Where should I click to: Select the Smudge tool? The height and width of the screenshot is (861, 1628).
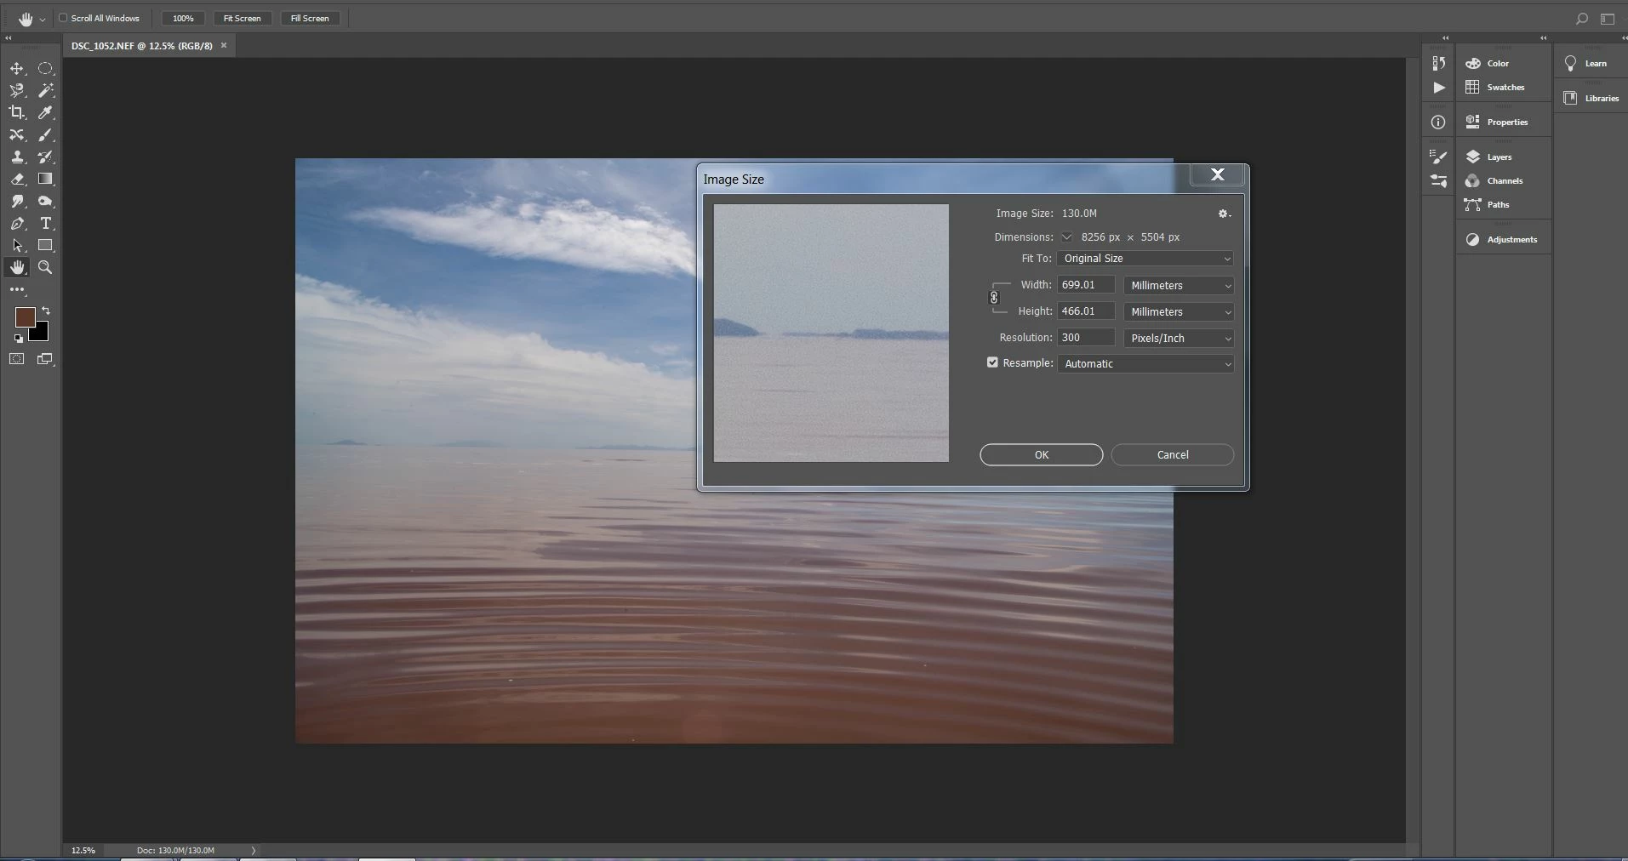[x=17, y=201]
